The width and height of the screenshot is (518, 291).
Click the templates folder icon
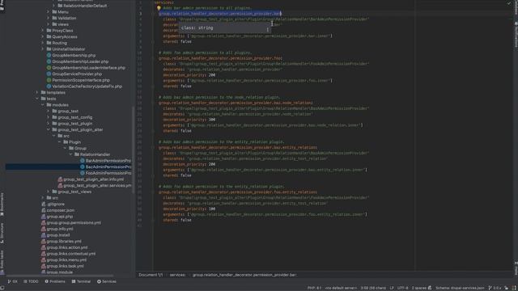[x=43, y=92]
